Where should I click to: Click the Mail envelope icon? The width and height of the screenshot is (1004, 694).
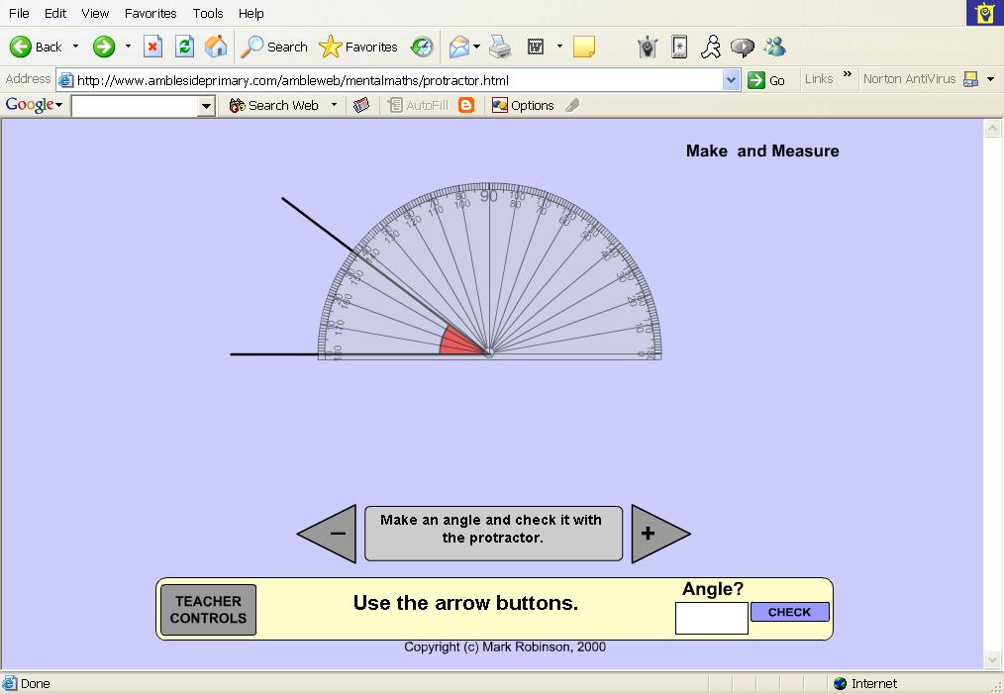tap(459, 47)
